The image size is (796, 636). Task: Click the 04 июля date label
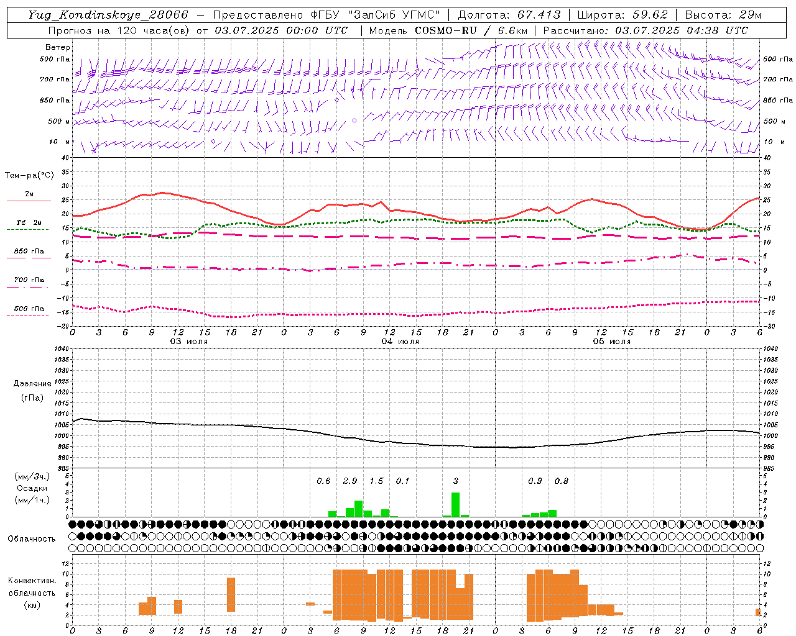click(x=400, y=341)
